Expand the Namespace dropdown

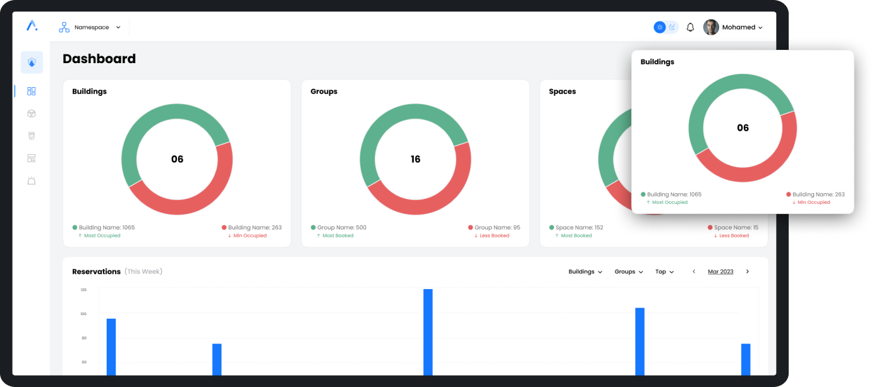click(x=118, y=28)
